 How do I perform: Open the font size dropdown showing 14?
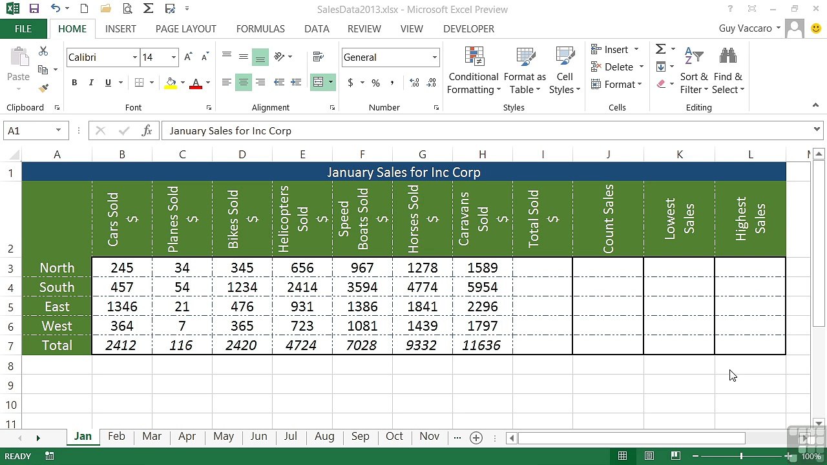click(x=173, y=57)
